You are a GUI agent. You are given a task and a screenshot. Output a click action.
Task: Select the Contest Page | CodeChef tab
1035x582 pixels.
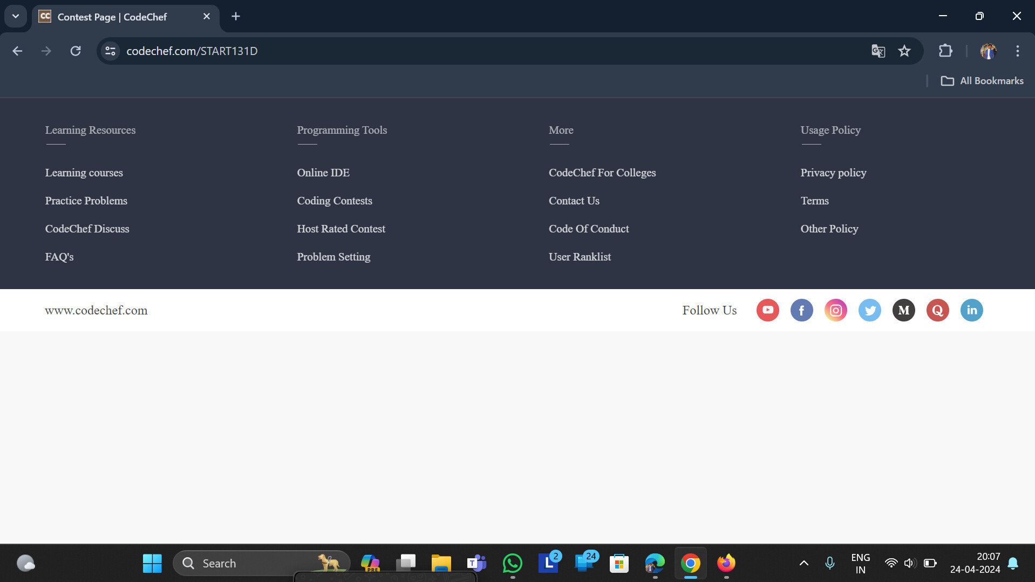pos(126,17)
